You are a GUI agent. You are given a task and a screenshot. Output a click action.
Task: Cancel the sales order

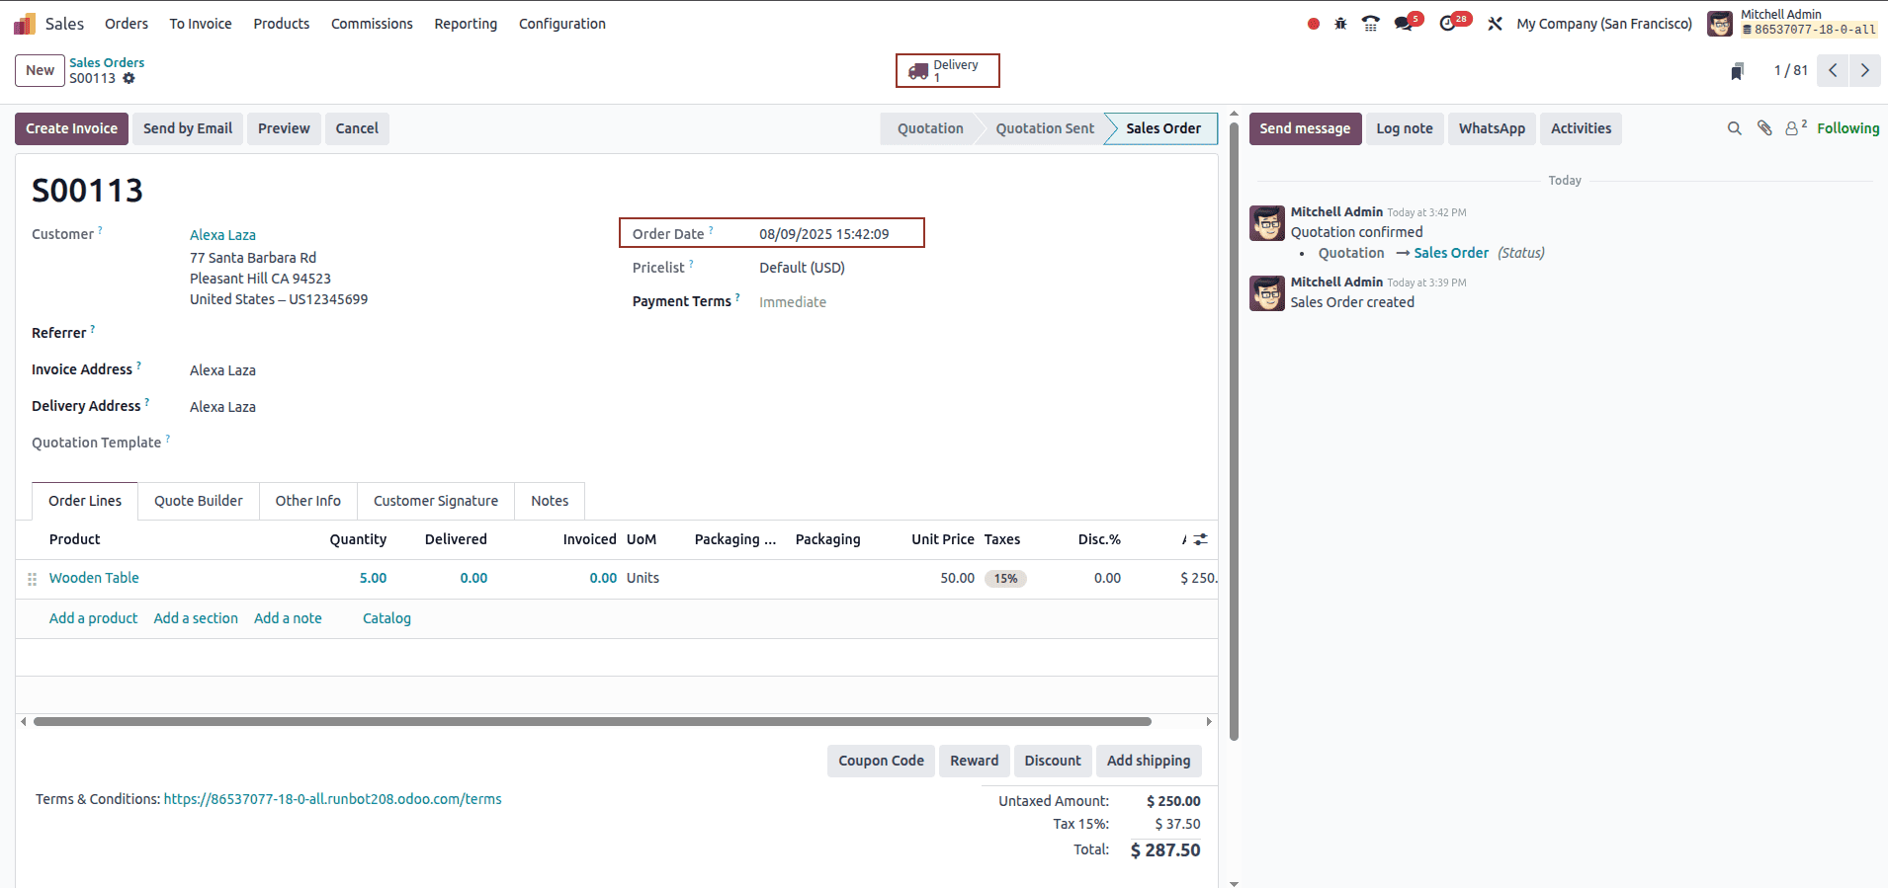coord(357,128)
